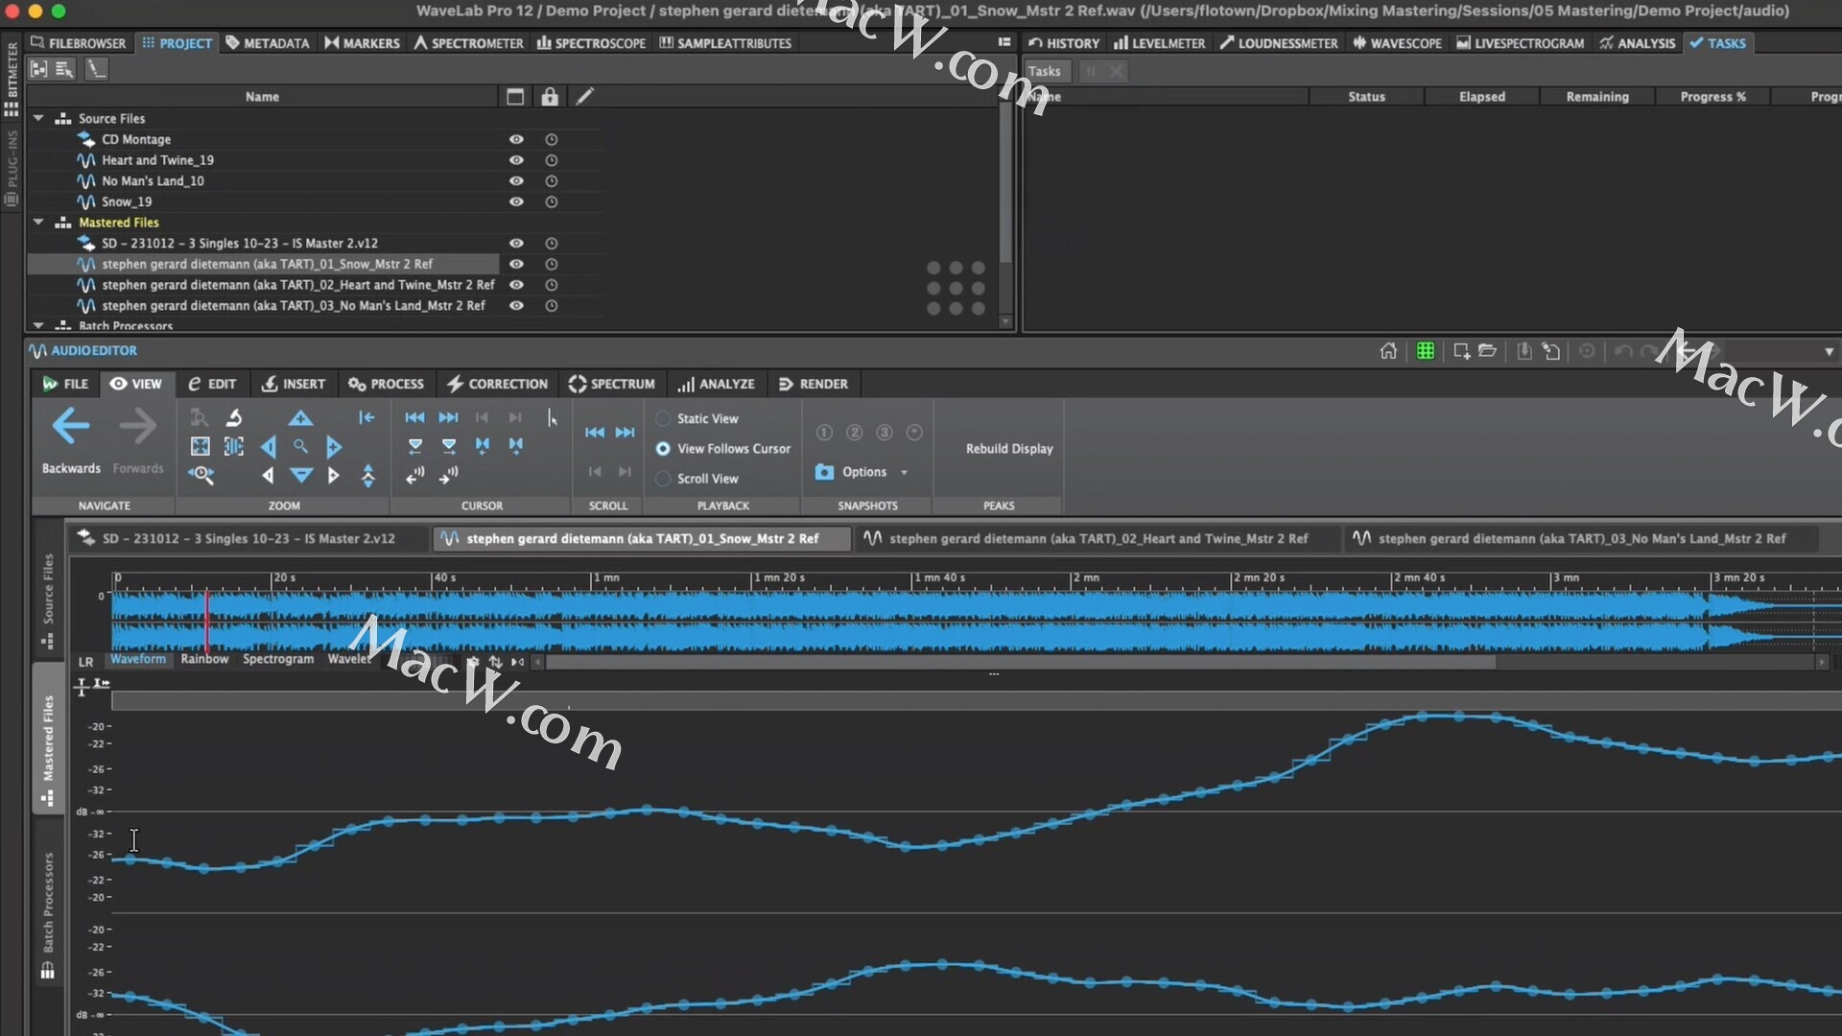Open the Loudnessmeter tab

click(x=1278, y=43)
